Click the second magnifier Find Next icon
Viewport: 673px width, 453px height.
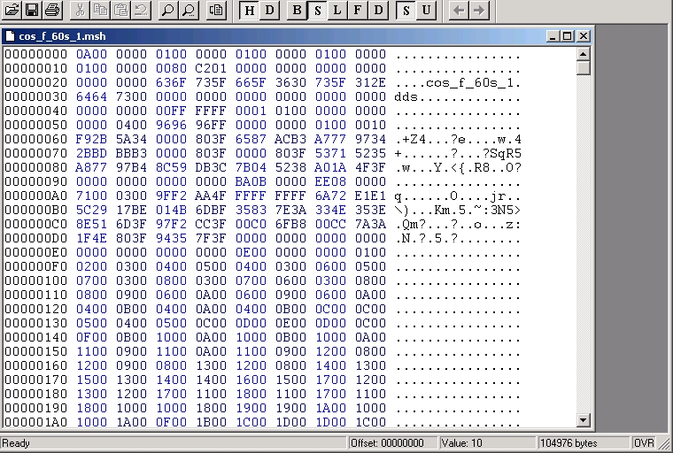pyautogui.click(x=188, y=11)
